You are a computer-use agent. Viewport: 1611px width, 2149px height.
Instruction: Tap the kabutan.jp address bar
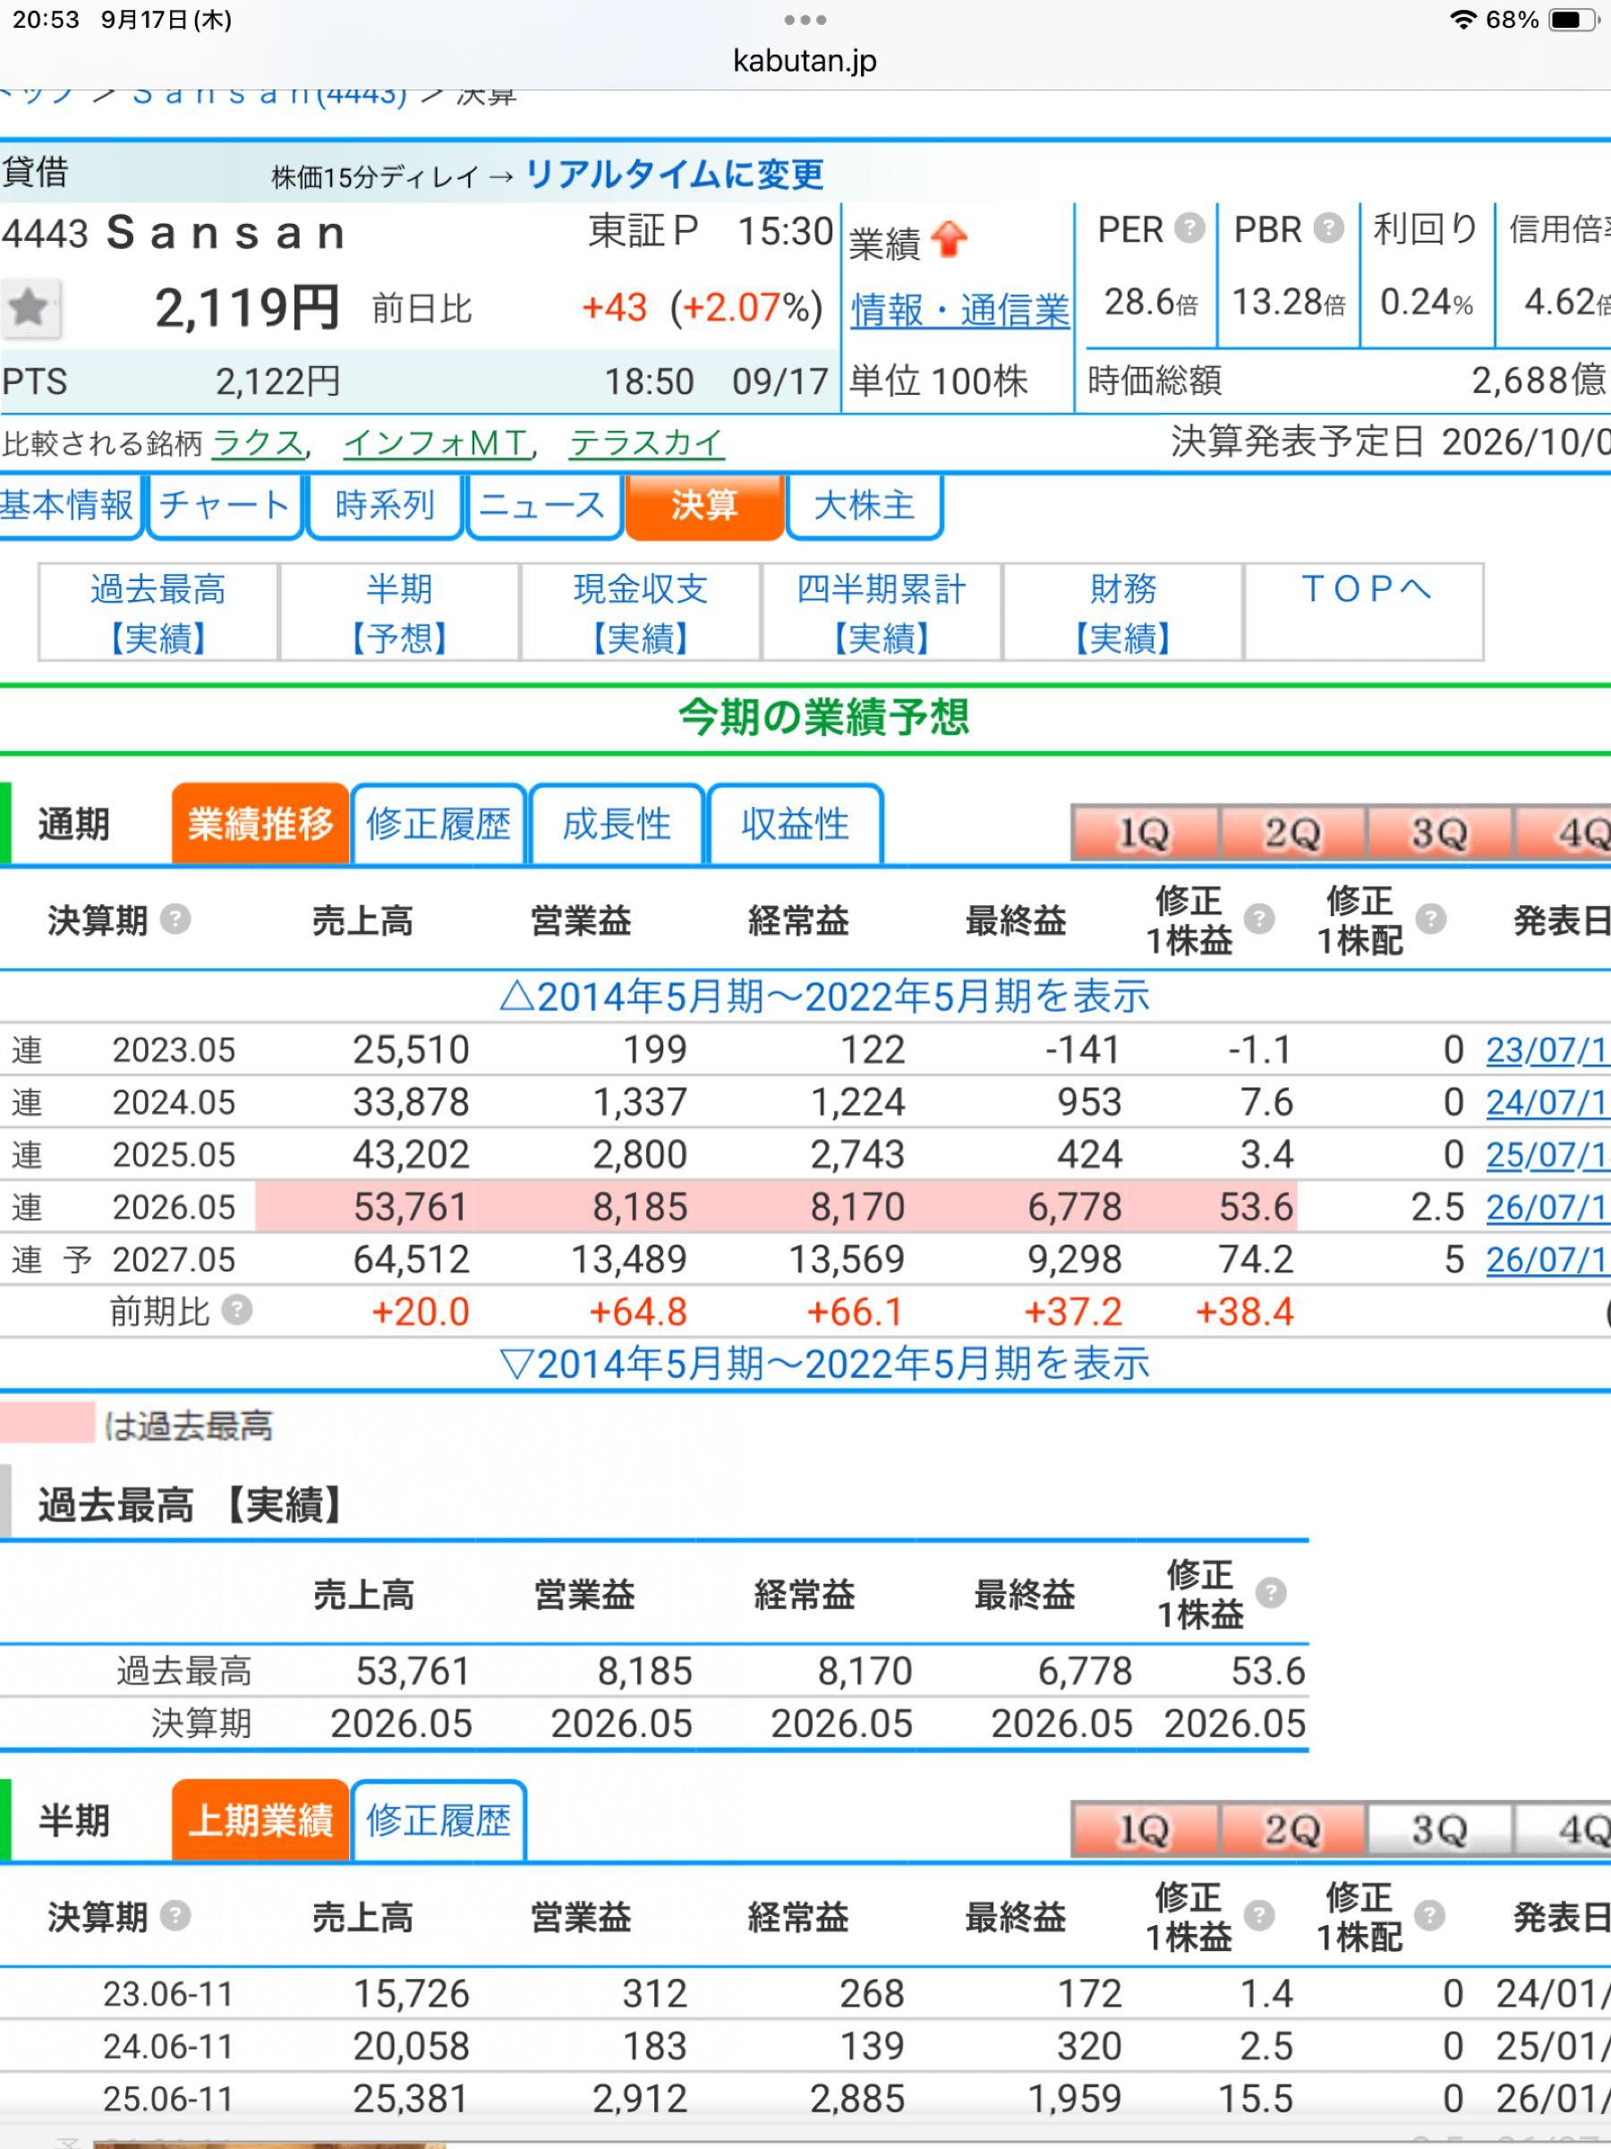coord(805,60)
